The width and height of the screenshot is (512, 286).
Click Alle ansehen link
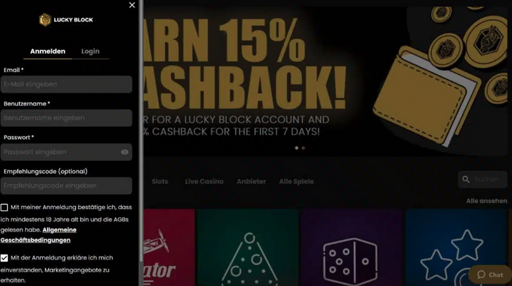(x=486, y=201)
